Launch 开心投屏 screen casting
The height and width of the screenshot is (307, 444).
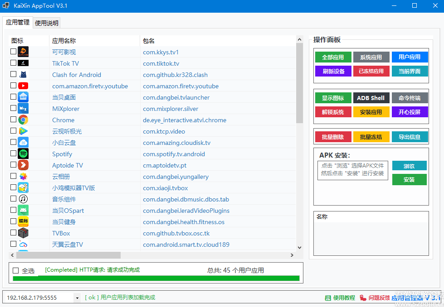pyautogui.click(x=410, y=112)
